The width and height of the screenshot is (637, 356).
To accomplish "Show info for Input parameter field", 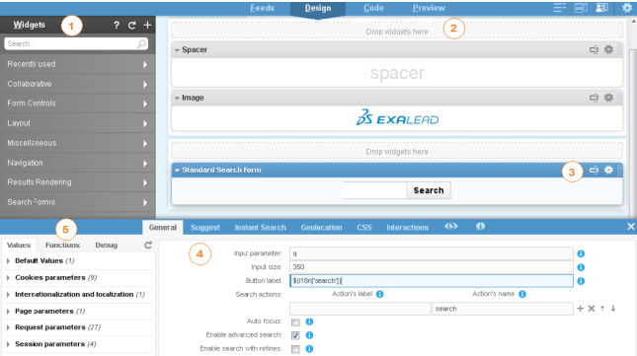I will coord(581,253).
